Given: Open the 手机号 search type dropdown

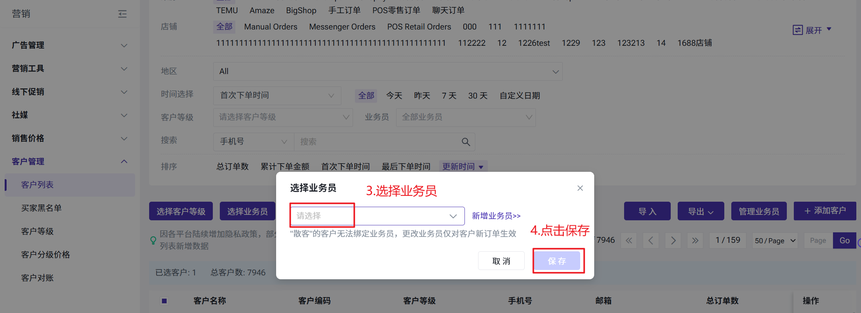Looking at the screenshot, I should click(254, 142).
